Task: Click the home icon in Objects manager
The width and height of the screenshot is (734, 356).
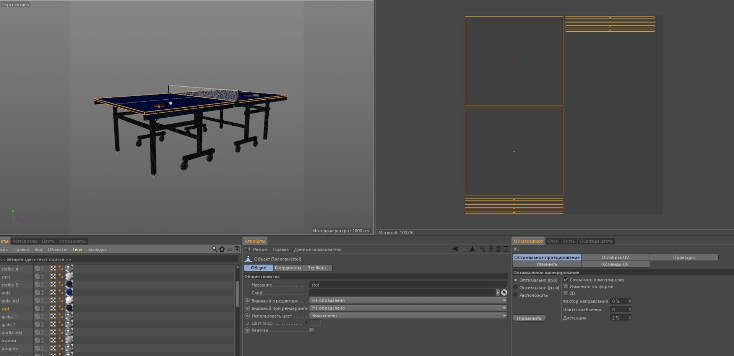Action: [222, 249]
